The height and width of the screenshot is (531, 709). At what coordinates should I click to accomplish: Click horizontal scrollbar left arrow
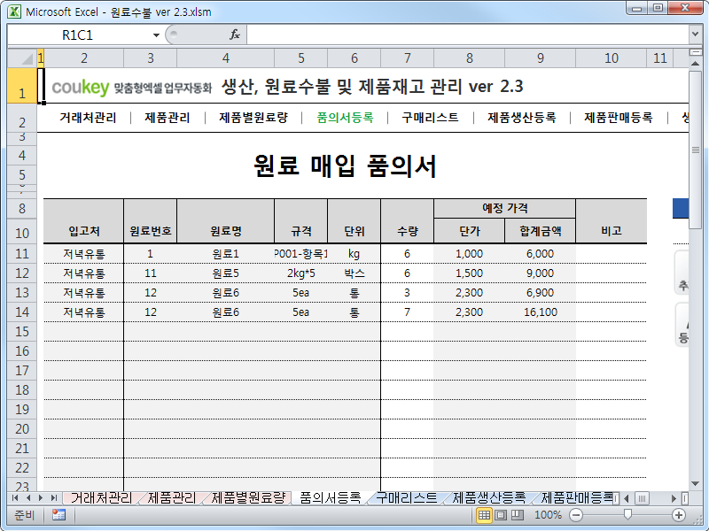(627, 498)
